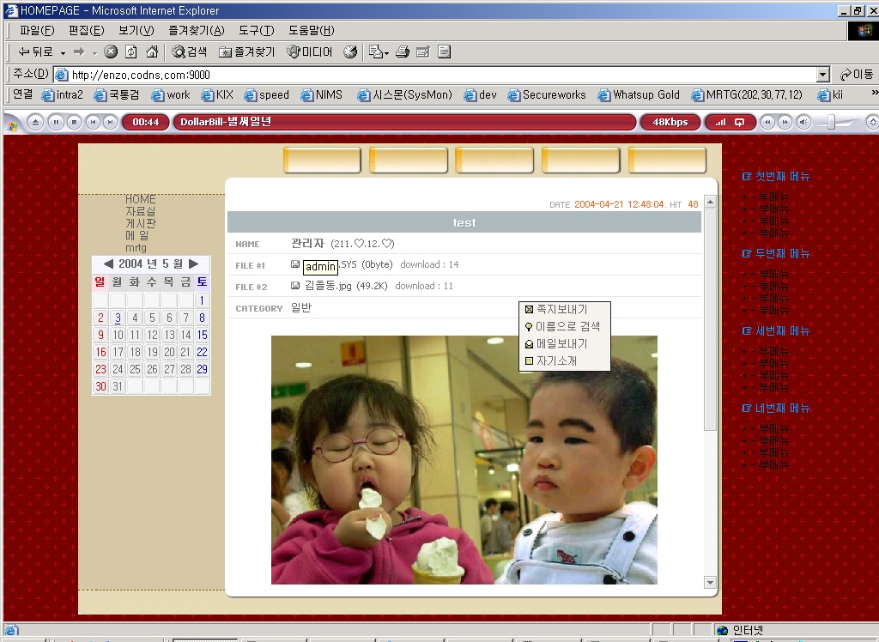Go to the Home page icon

[x=152, y=52]
